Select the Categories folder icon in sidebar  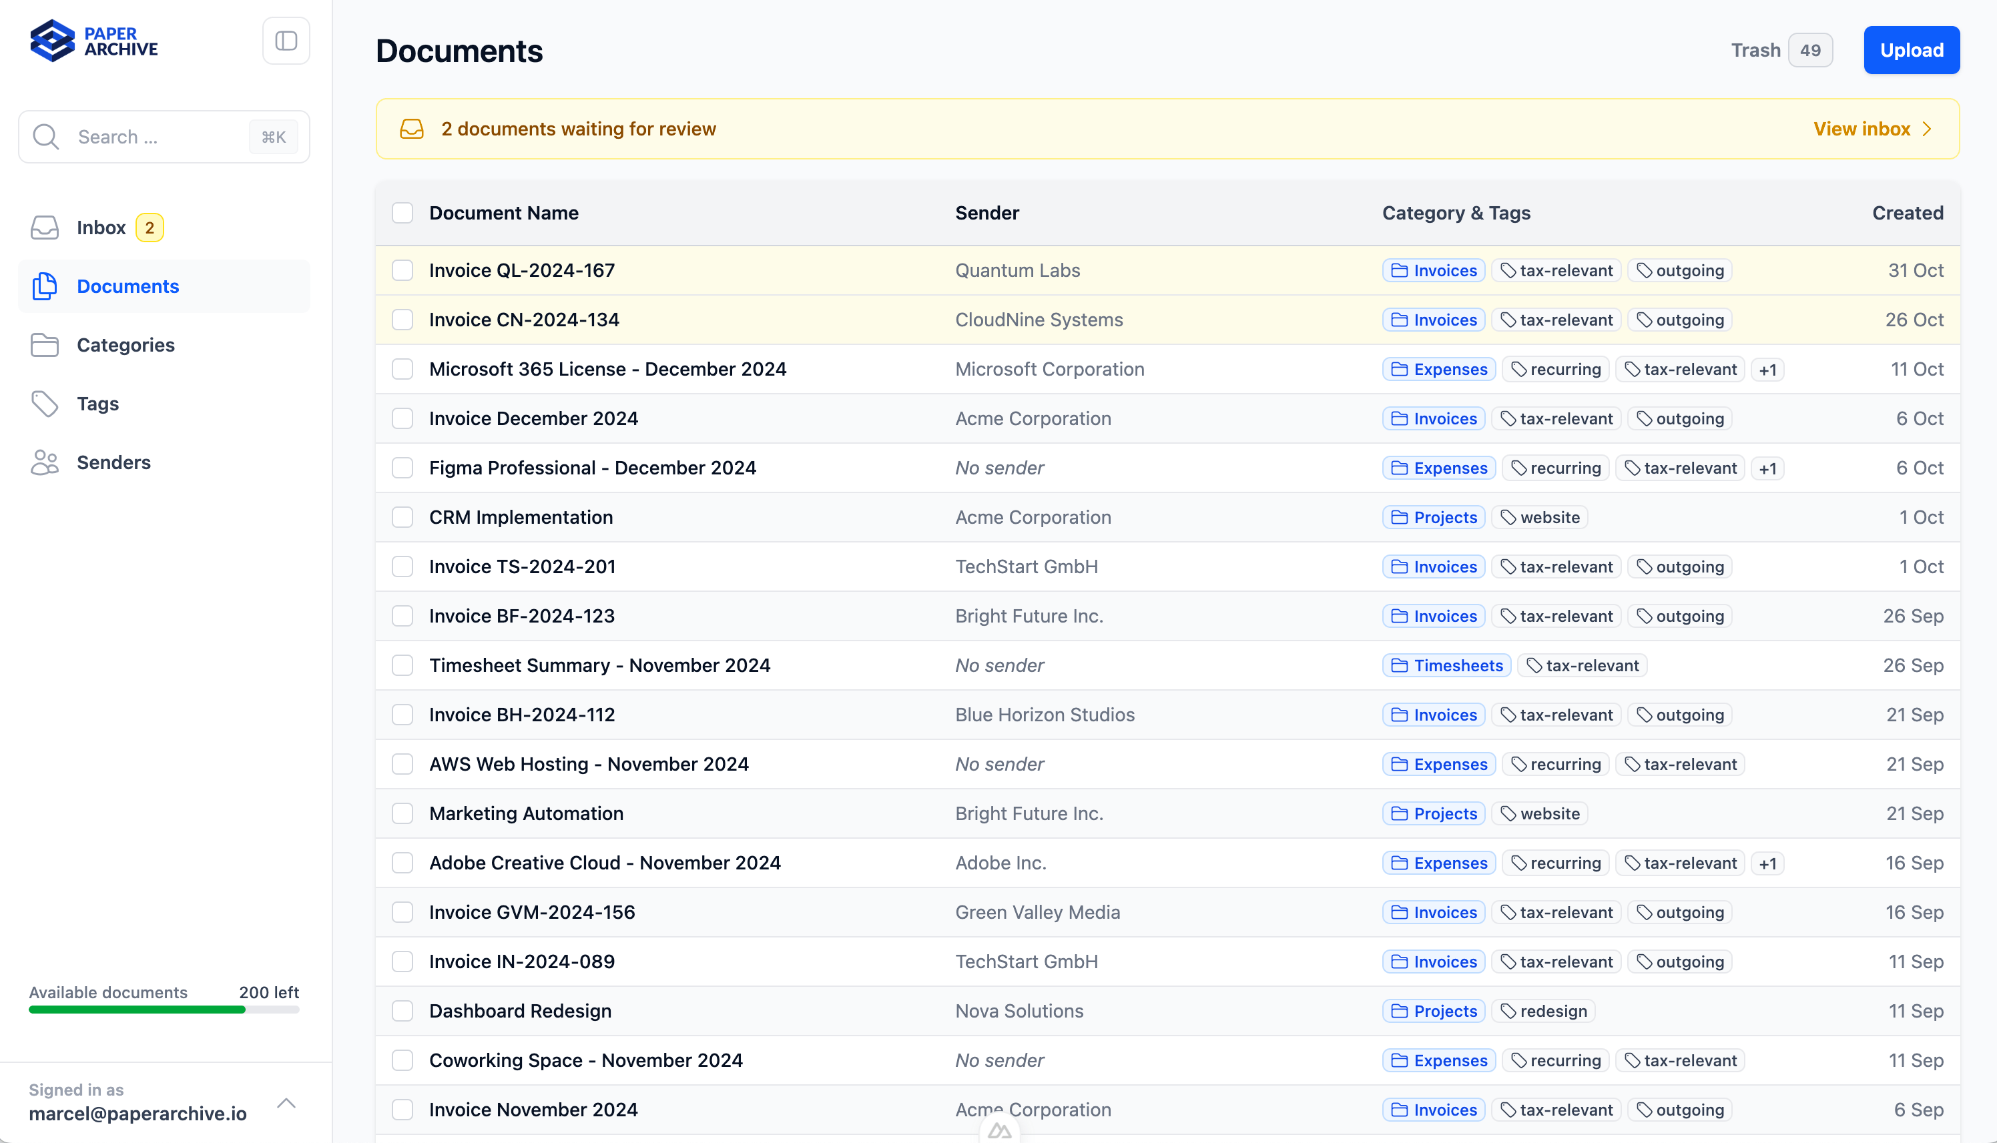(x=45, y=344)
